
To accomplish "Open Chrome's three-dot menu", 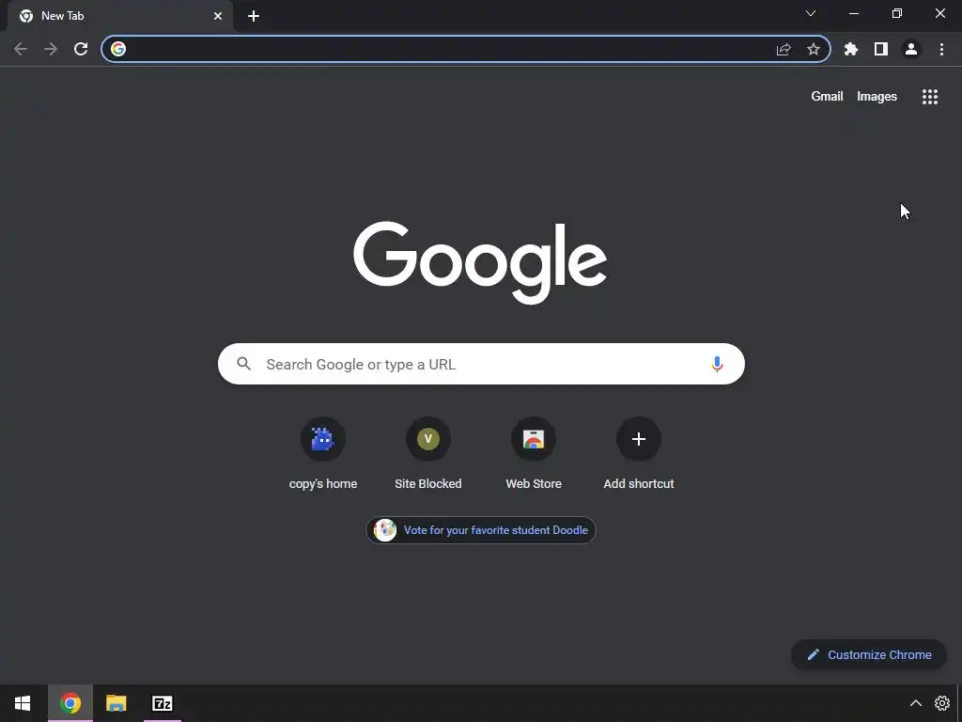I will click(x=941, y=49).
